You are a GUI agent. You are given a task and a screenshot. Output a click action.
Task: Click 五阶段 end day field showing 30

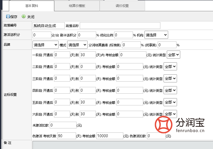pyautogui.click(x=88, y=102)
